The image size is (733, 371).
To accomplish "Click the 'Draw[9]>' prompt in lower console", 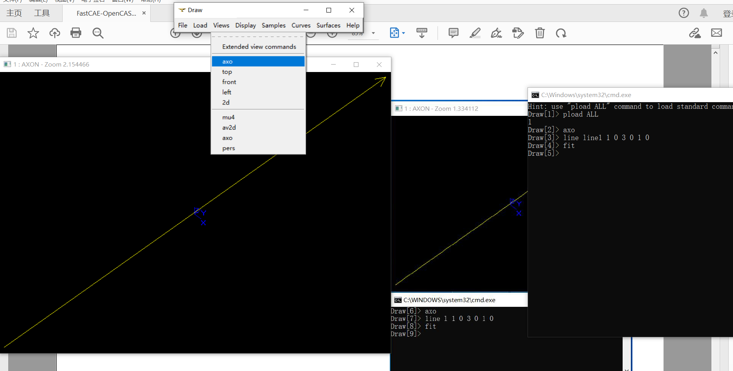I will point(406,334).
